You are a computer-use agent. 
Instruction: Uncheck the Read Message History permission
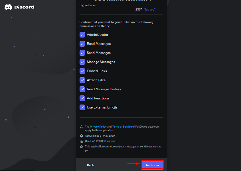82,89
